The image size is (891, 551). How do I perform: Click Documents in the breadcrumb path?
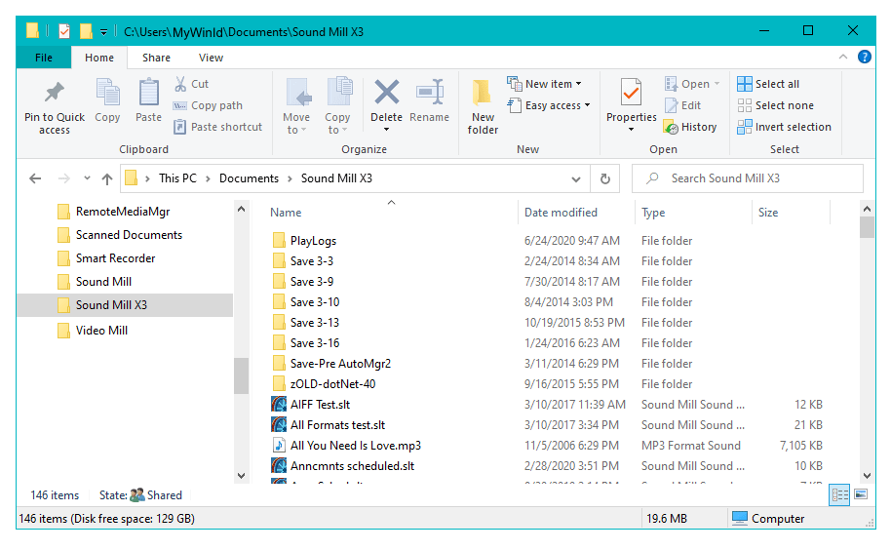coord(249,178)
